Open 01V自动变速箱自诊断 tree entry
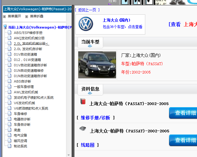The image size is (197, 157). click(x=30, y=65)
